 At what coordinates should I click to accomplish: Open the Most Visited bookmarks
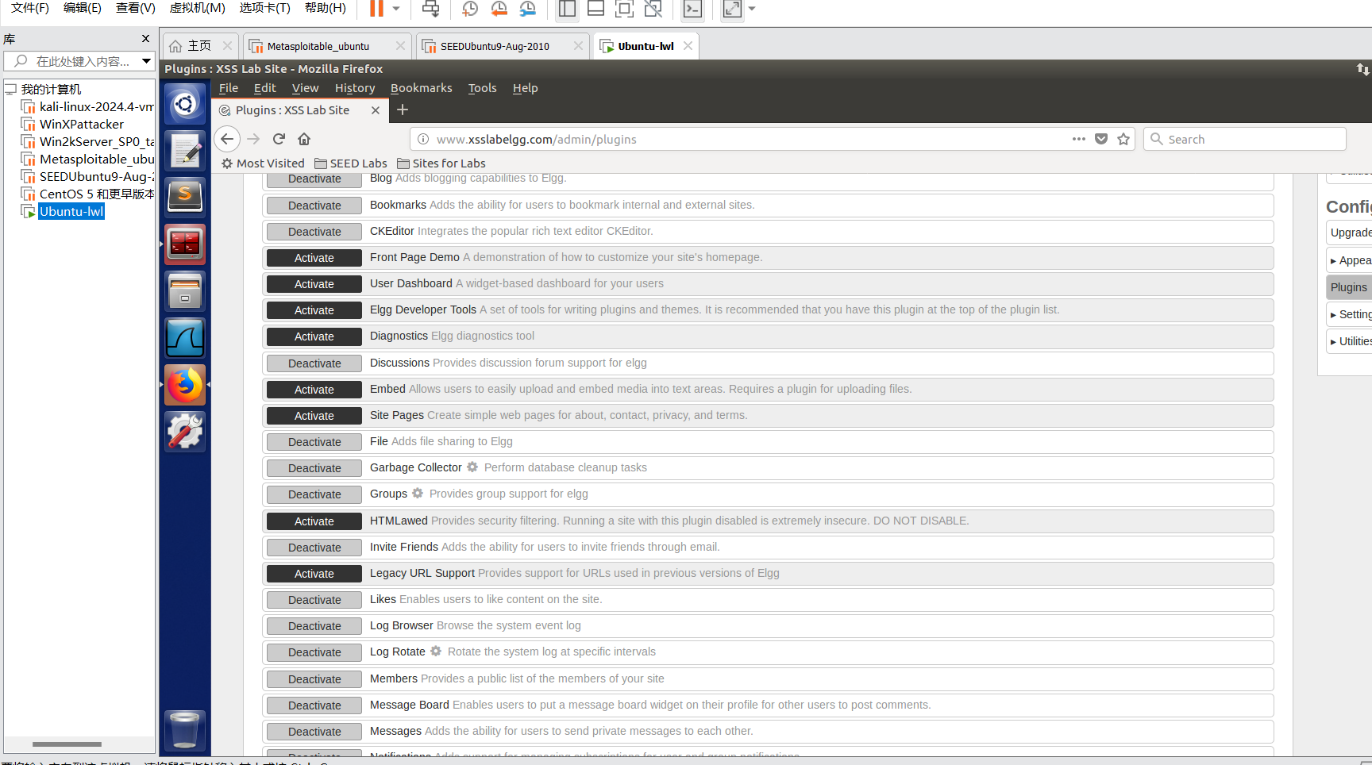click(263, 163)
